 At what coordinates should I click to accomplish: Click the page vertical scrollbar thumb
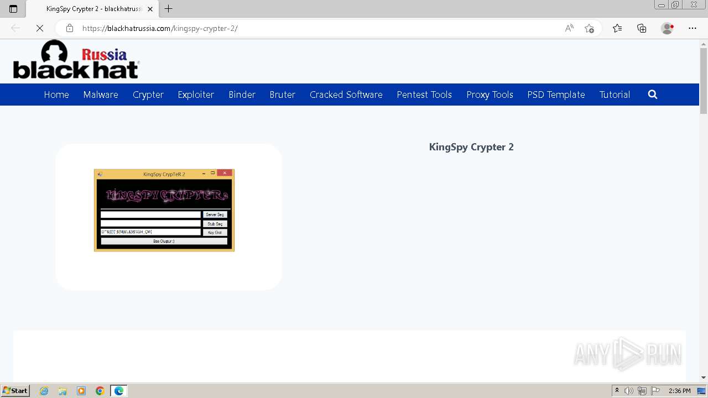pos(704,81)
